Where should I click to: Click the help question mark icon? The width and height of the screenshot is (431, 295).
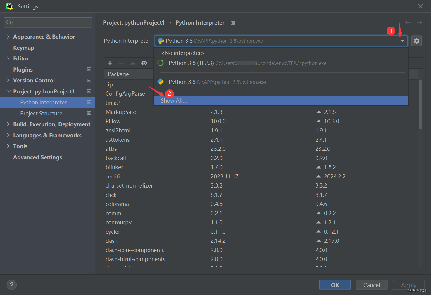click(x=12, y=285)
